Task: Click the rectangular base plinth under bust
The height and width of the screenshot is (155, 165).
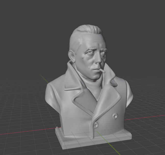Action: pyautogui.click(x=94, y=140)
